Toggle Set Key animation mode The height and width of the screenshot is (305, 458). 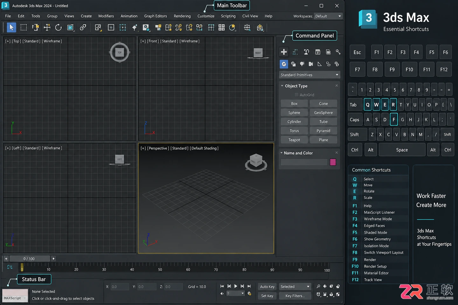[x=267, y=296]
